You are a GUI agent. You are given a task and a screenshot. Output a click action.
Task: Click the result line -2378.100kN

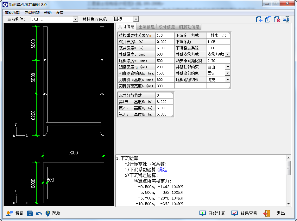coord(161,198)
